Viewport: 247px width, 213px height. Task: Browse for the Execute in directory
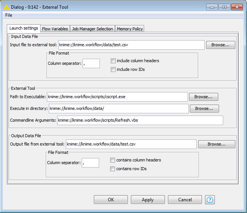[204, 108]
